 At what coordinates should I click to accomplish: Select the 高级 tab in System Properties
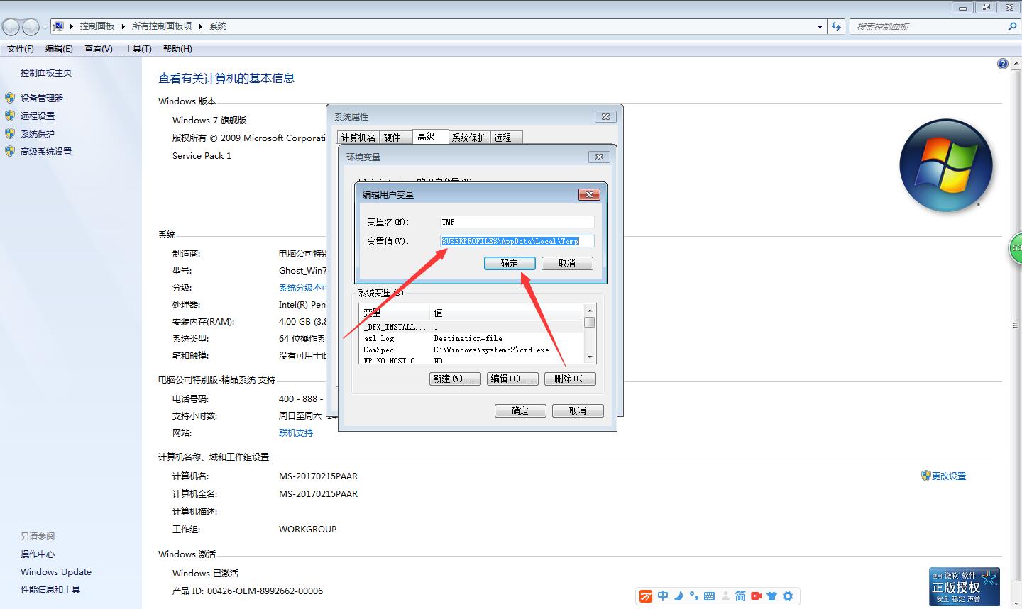[x=430, y=137]
